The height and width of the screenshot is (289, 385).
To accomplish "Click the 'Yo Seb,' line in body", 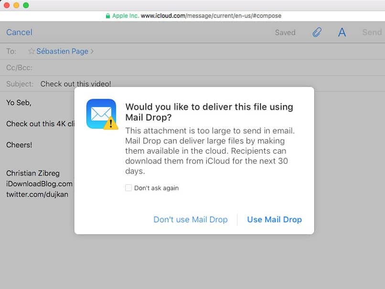I will (19, 102).
